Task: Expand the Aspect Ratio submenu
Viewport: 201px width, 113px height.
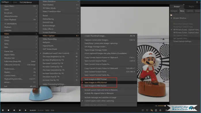Action: 20,55
